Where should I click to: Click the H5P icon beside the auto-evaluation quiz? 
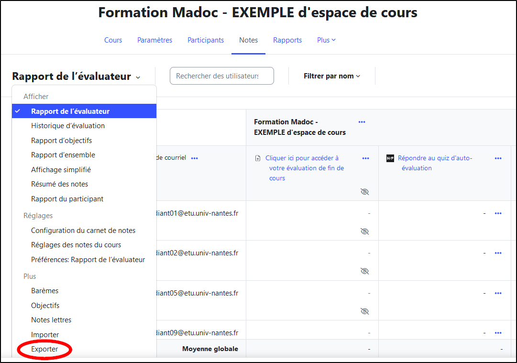click(390, 158)
